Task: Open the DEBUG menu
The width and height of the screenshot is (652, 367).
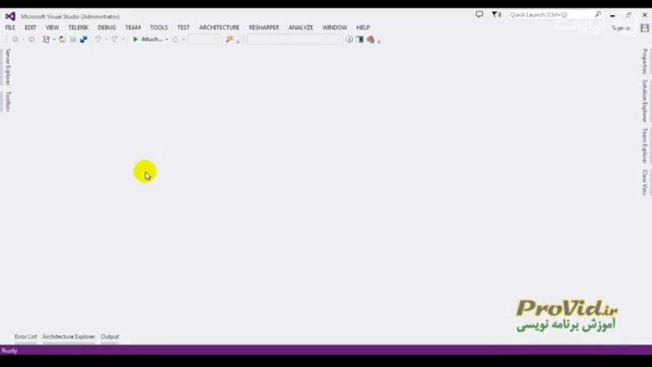Action: [106, 28]
